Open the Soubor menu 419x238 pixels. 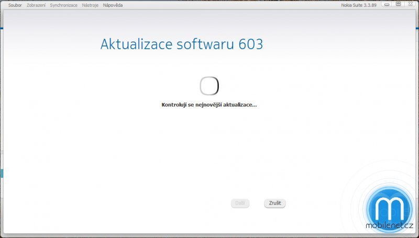[15, 5]
